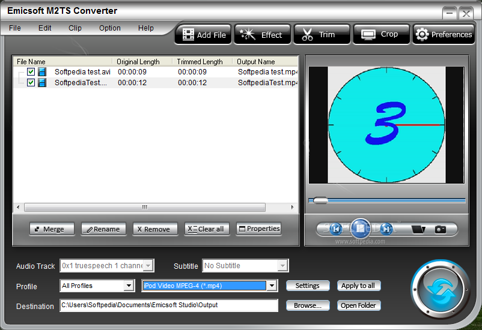
Task: Click the Destination path field
Action: (x=169, y=305)
